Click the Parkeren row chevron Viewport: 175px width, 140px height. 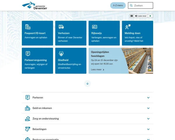tap(148, 98)
